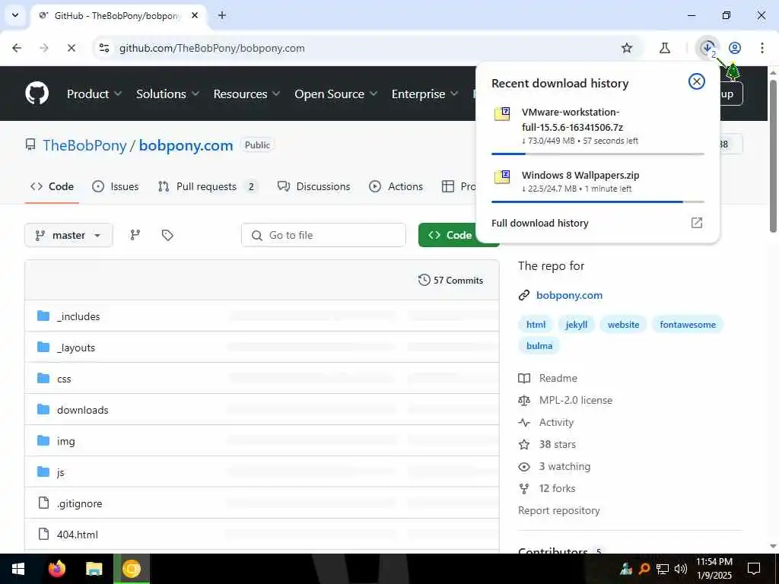Screen dimensions: 779x584
Task: Open the 404.html file
Action: coord(78,535)
